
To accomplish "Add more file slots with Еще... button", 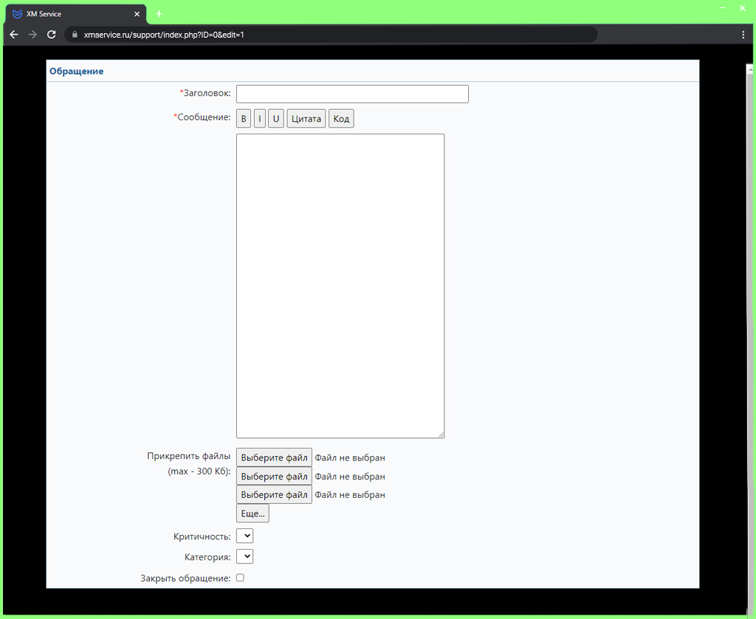I will coord(252,513).
